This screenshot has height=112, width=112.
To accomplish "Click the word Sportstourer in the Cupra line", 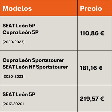I will pos(48,61).
